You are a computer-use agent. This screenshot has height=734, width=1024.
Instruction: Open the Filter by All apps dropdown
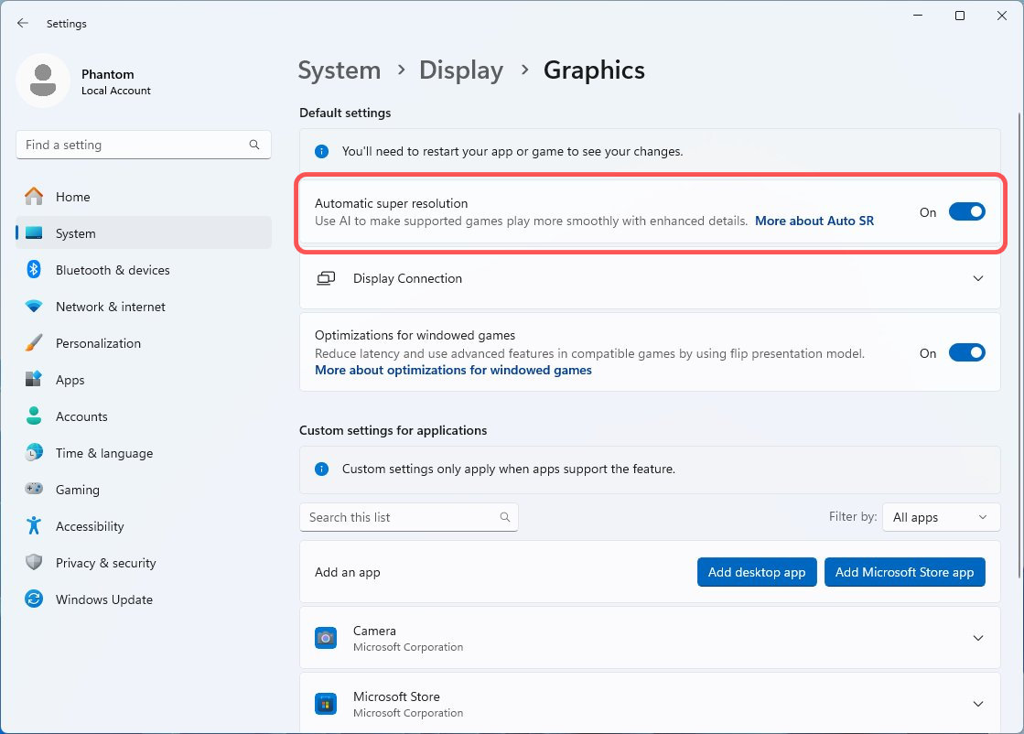(x=941, y=517)
